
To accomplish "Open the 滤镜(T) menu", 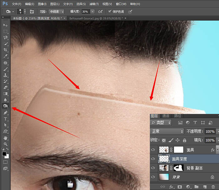I will click(94, 4).
